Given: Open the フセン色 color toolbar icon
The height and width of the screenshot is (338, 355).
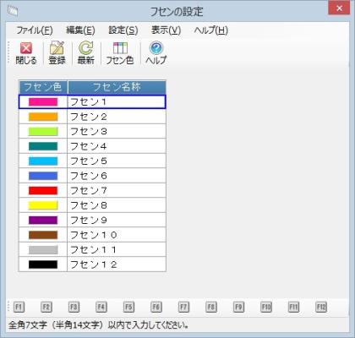Looking at the screenshot, I should (x=120, y=53).
